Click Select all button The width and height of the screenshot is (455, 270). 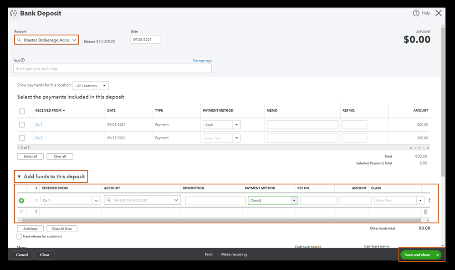pyautogui.click(x=30, y=156)
